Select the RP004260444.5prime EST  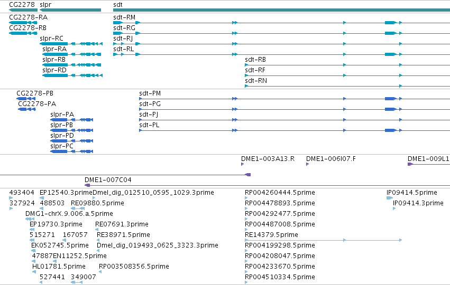(280, 193)
